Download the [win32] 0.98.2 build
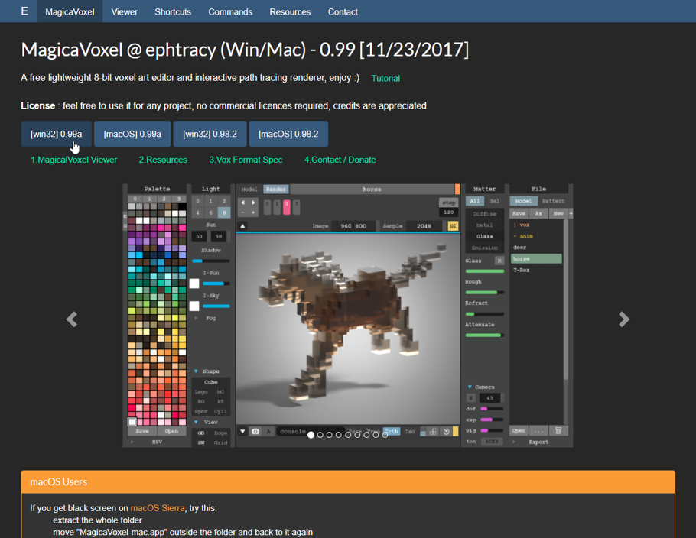 point(210,134)
